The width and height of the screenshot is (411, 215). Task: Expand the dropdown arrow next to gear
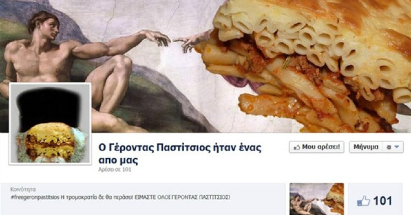397,147
